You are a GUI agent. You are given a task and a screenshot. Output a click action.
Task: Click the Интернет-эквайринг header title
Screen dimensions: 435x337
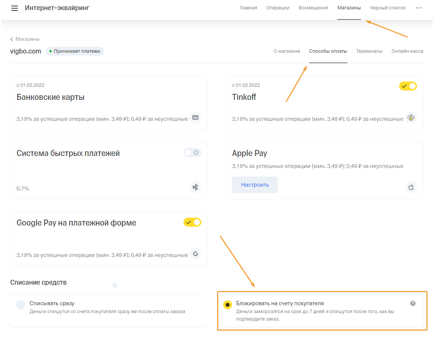57,8
